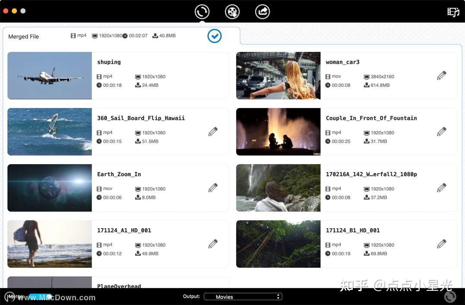This screenshot has height=305, width=465.
Task: Click the file name "shuping"
Action: [x=109, y=62]
